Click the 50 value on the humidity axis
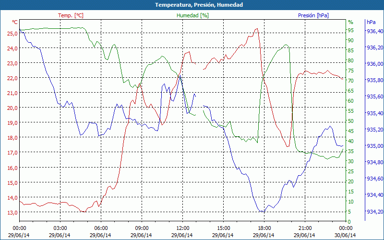The height and width of the screenshot is (240, 384). 351,121
